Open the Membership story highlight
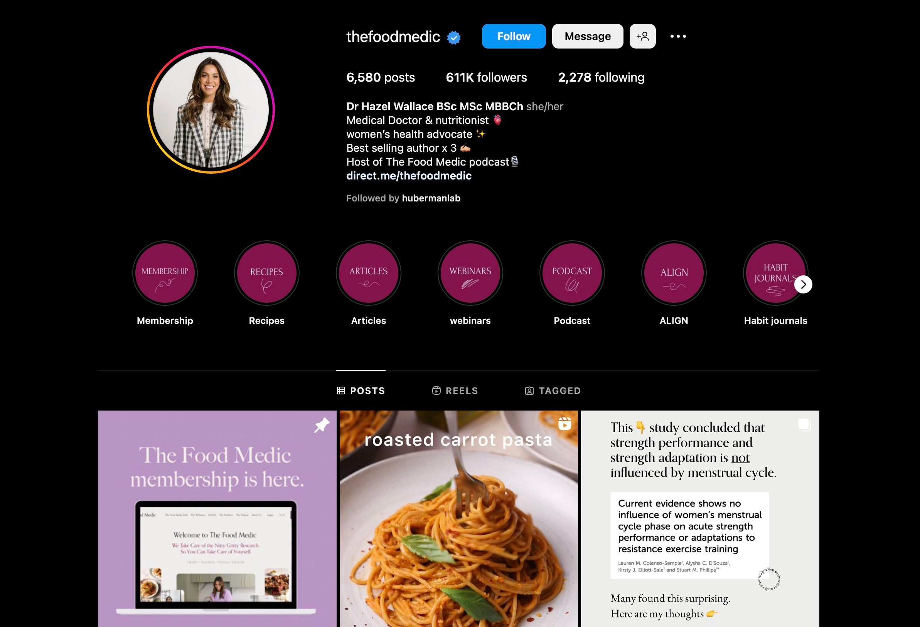This screenshot has width=920, height=627. coord(165,273)
